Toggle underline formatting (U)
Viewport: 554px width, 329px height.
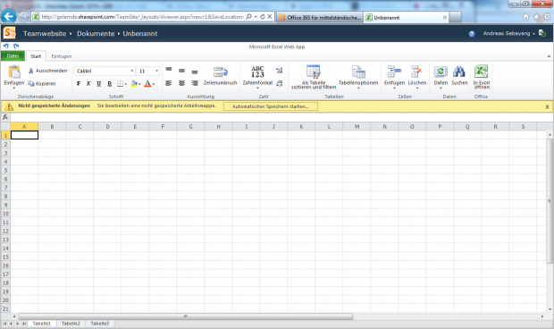click(x=99, y=84)
